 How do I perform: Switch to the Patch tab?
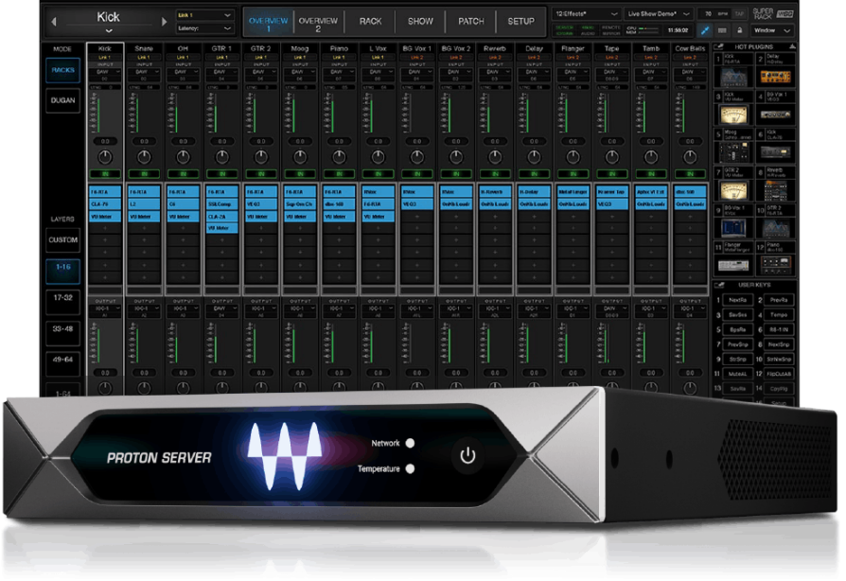[x=471, y=22]
